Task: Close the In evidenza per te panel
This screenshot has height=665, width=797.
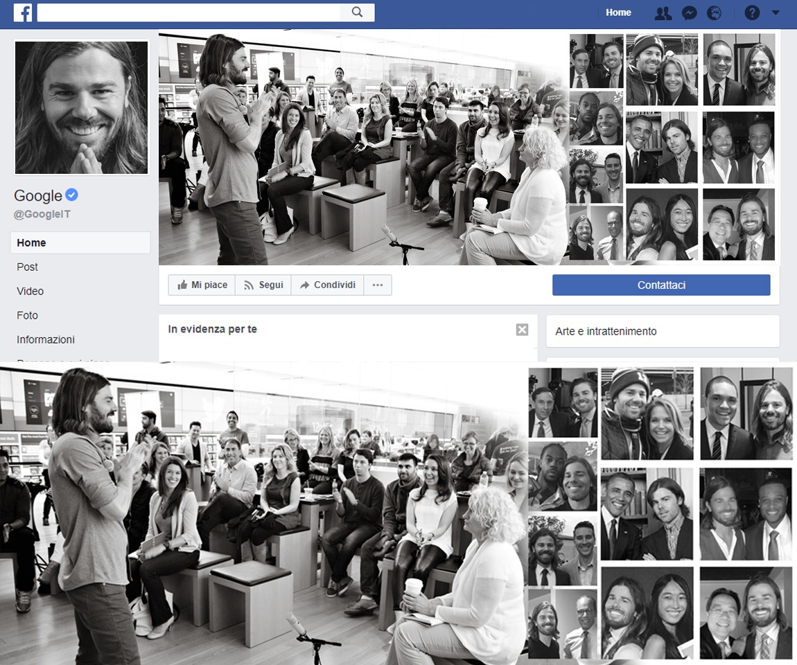Action: [522, 330]
